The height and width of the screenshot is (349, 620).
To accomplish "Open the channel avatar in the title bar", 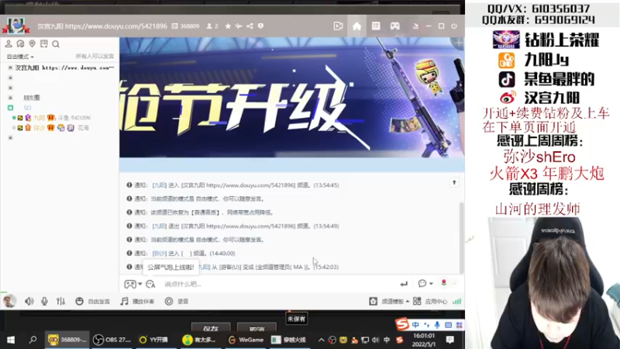I will click(15, 26).
